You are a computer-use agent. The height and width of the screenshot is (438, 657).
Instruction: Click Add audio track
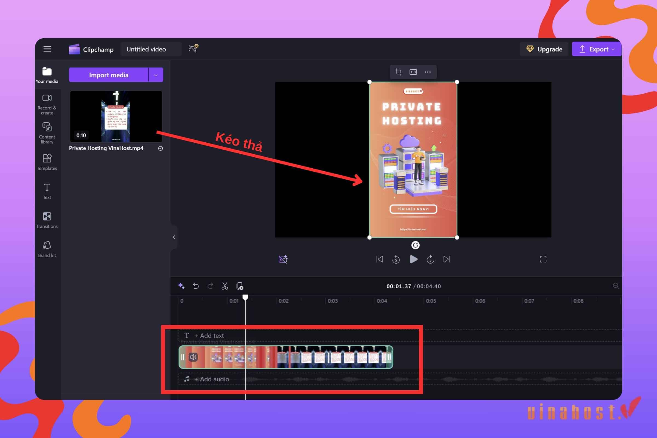(211, 379)
